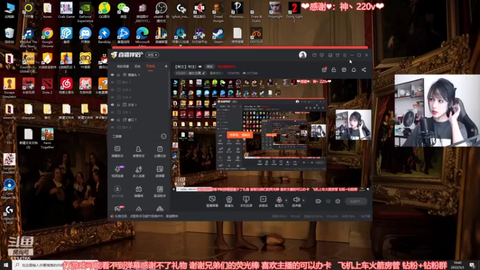Hide the 窗口 1 source layer

tap(112, 119)
